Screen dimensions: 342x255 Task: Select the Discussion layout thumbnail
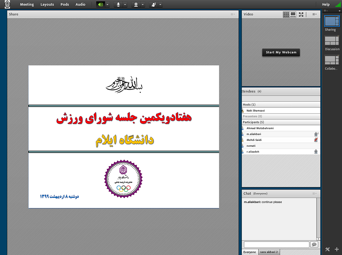coord(331,41)
